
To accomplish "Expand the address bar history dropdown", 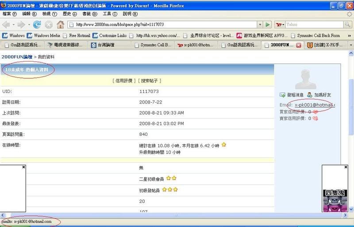I will (x=260, y=24).
